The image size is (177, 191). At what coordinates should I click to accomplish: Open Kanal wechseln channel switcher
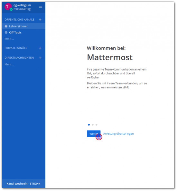click(x=23, y=184)
